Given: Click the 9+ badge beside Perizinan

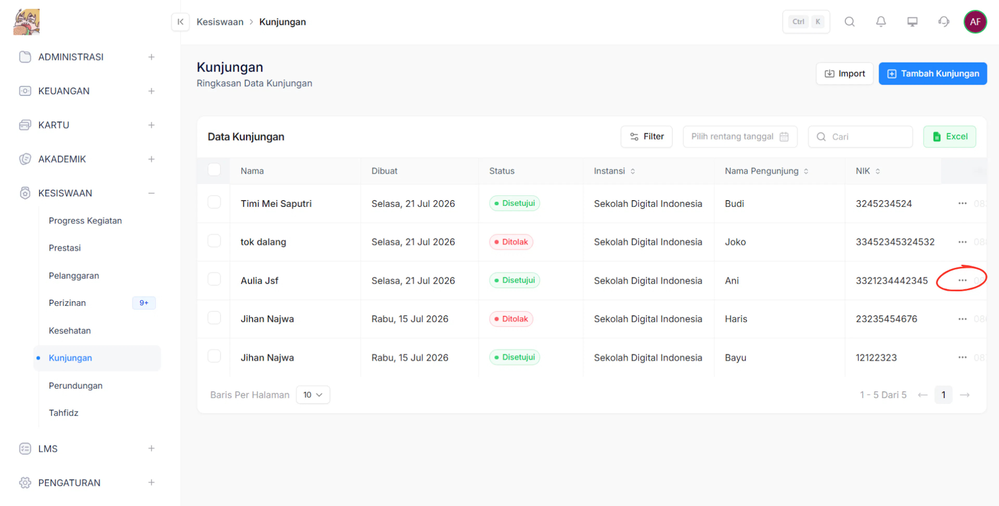Looking at the screenshot, I should 144,303.
